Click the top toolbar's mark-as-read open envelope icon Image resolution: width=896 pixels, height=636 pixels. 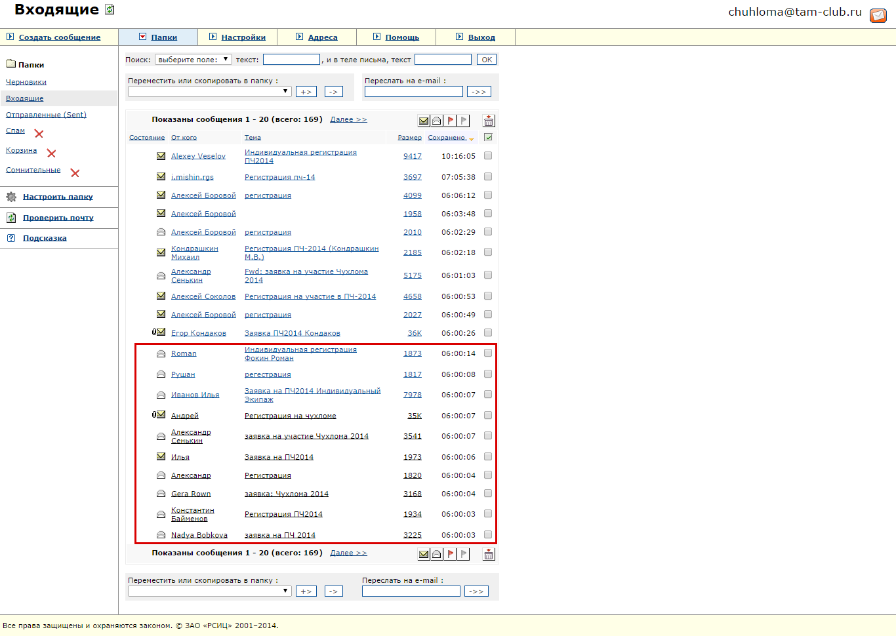click(437, 121)
